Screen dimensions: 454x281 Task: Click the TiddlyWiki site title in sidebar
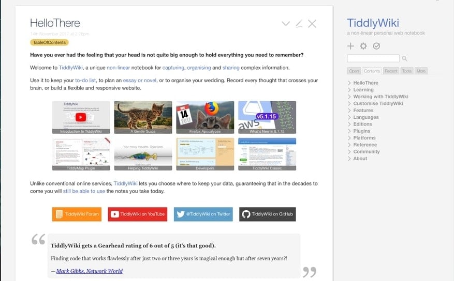(x=373, y=23)
